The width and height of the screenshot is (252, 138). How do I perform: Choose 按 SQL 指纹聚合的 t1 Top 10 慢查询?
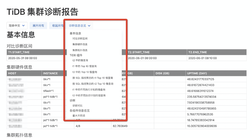[x=93, y=78]
